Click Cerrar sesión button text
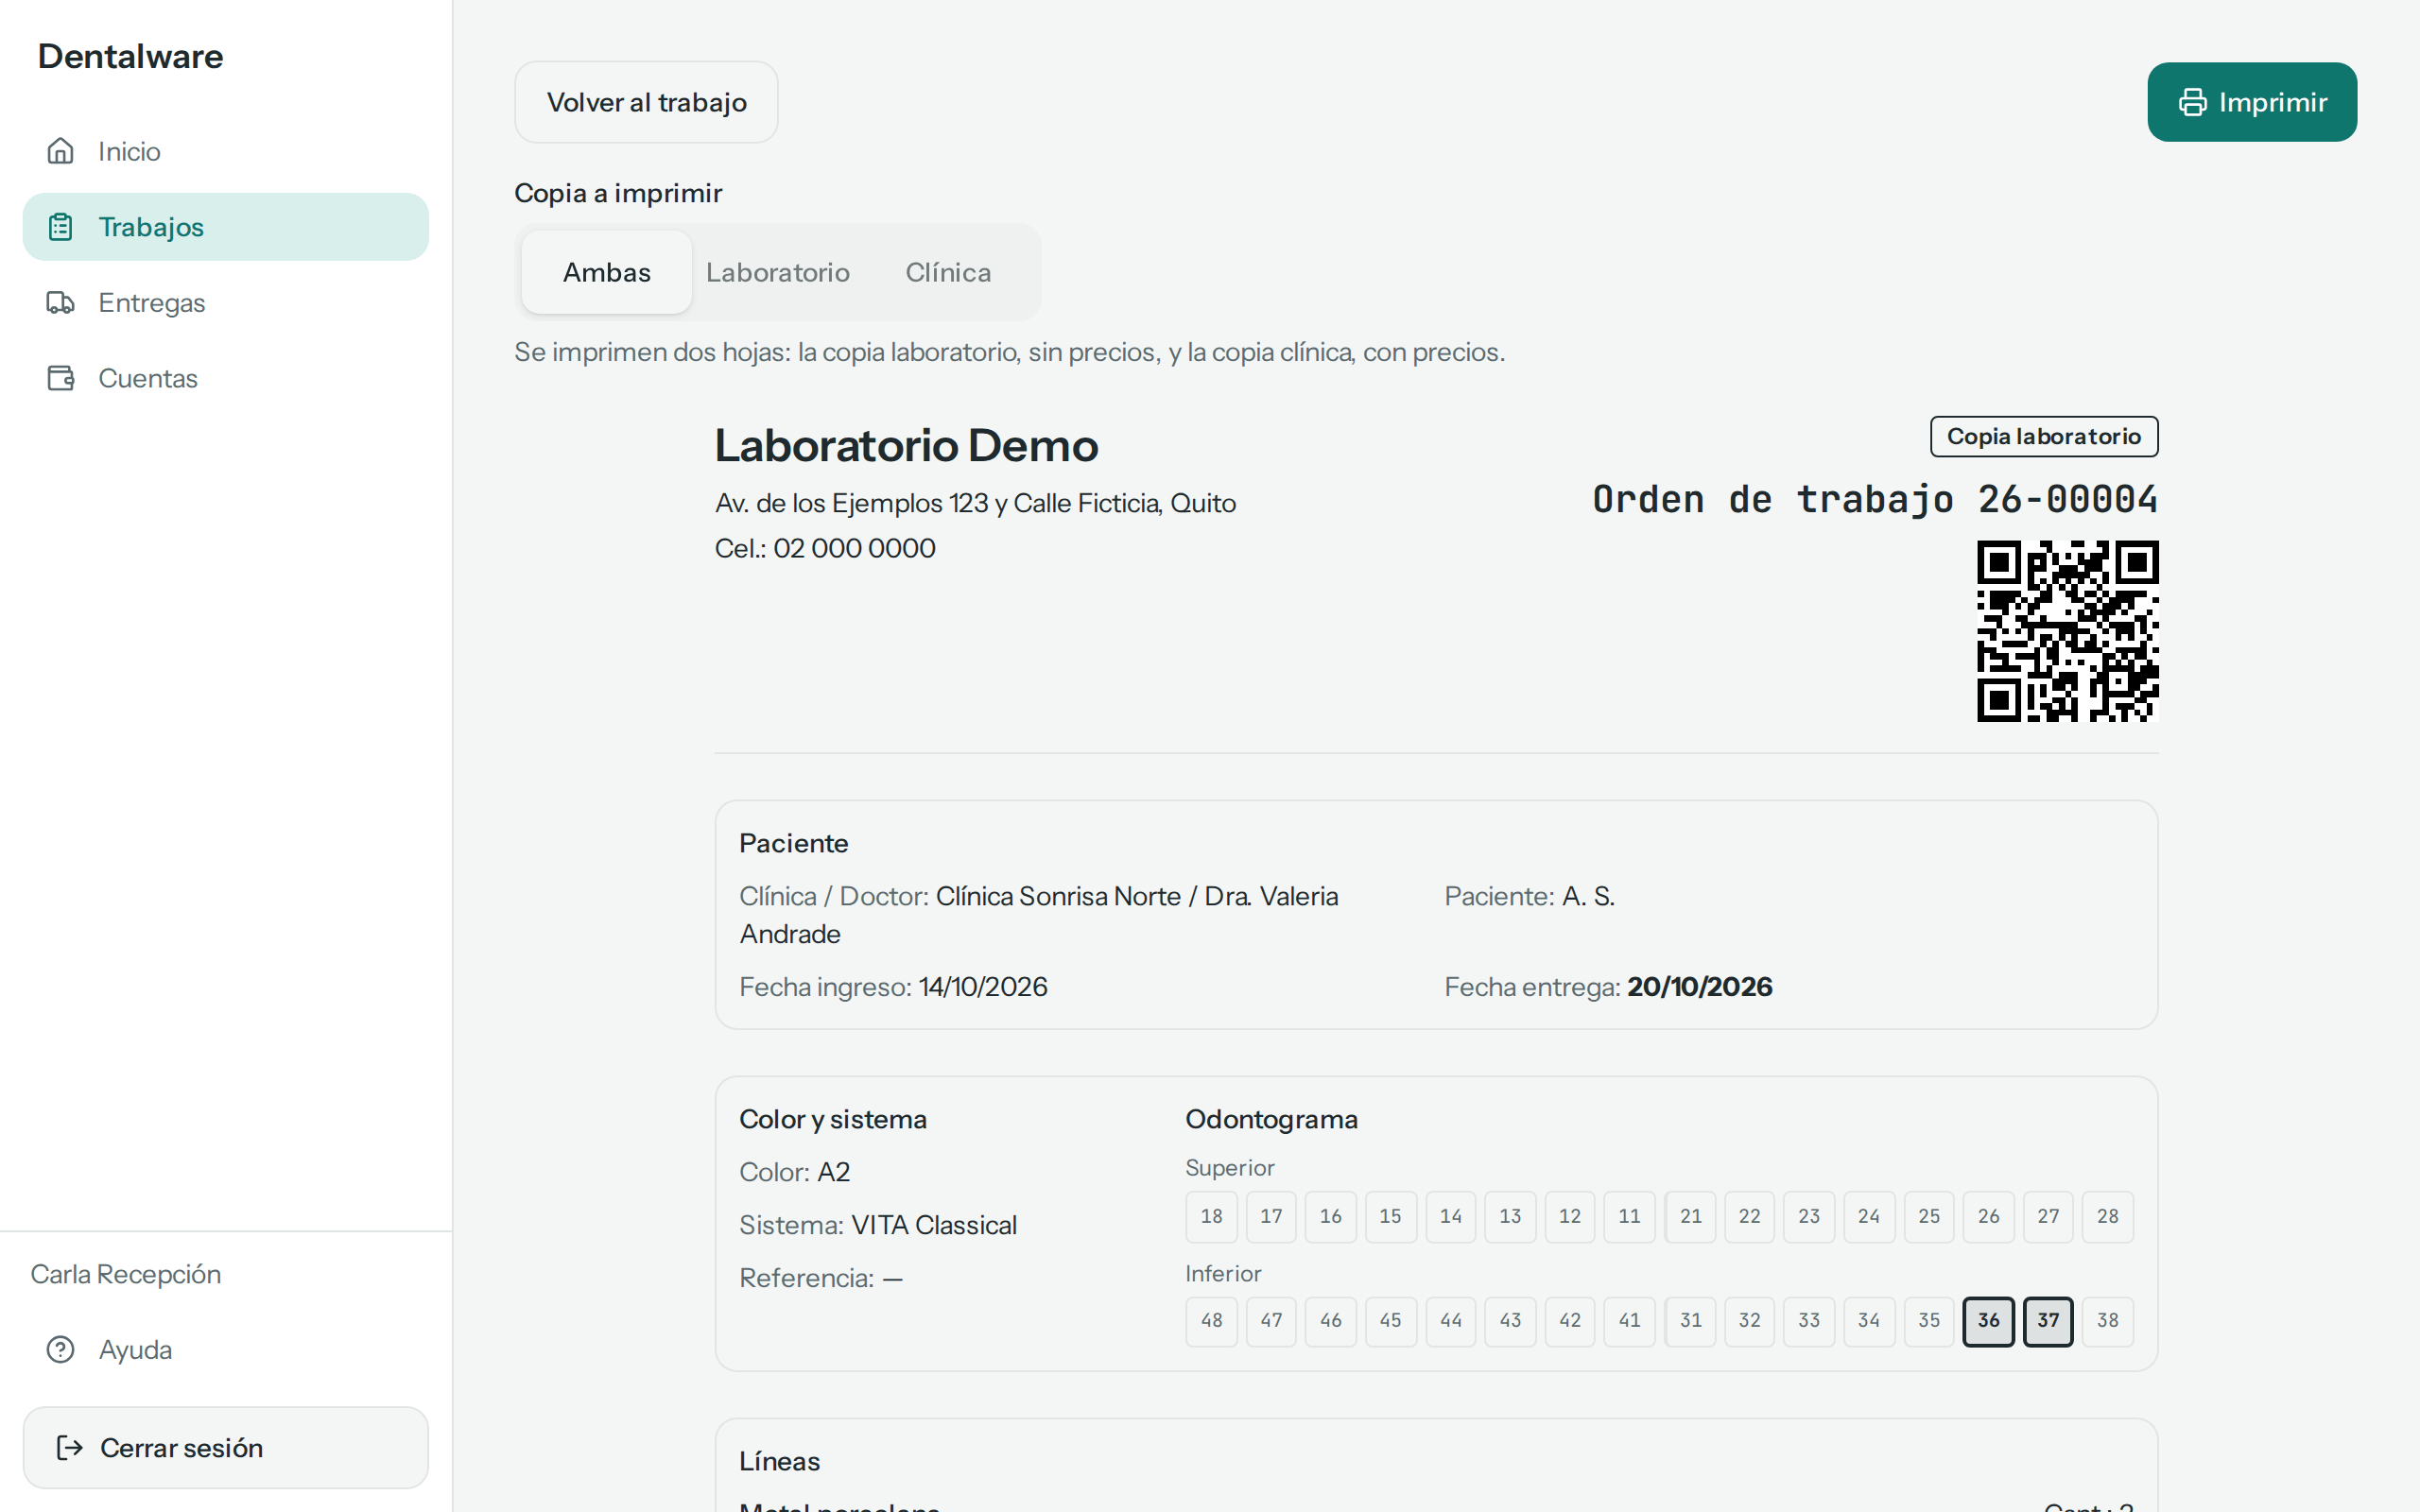This screenshot has height=1512, width=2420. pyautogui.click(x=182, y=1448)
